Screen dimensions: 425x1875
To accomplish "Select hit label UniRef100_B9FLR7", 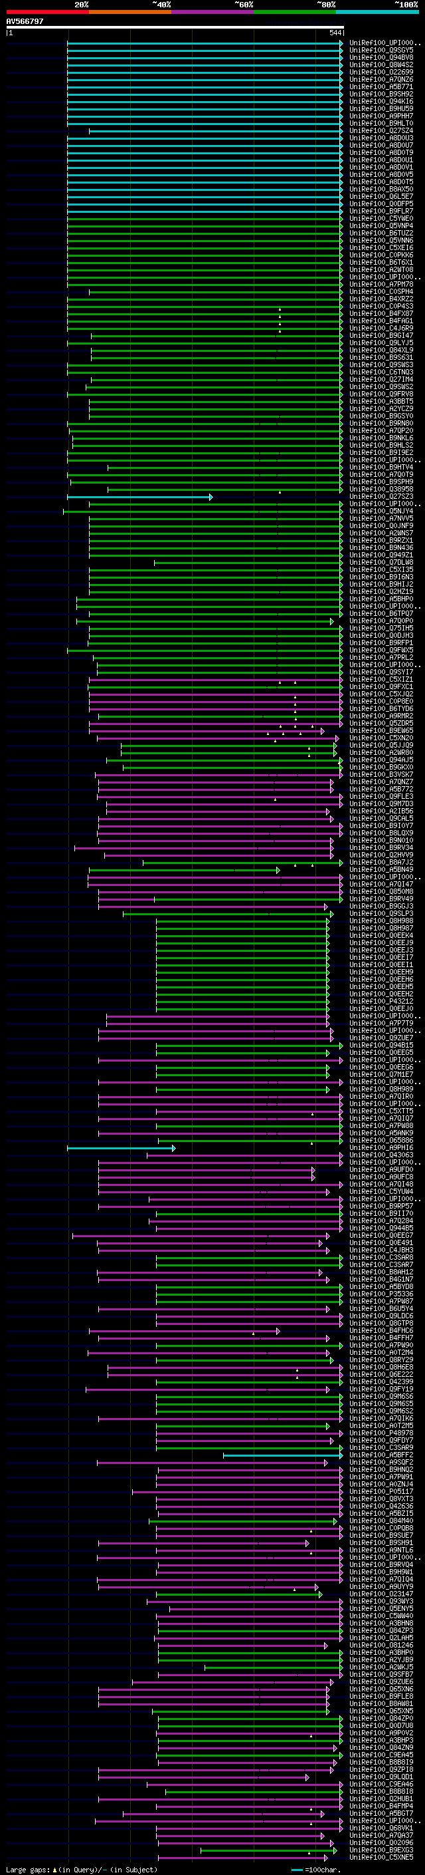I will click(381, 211).
